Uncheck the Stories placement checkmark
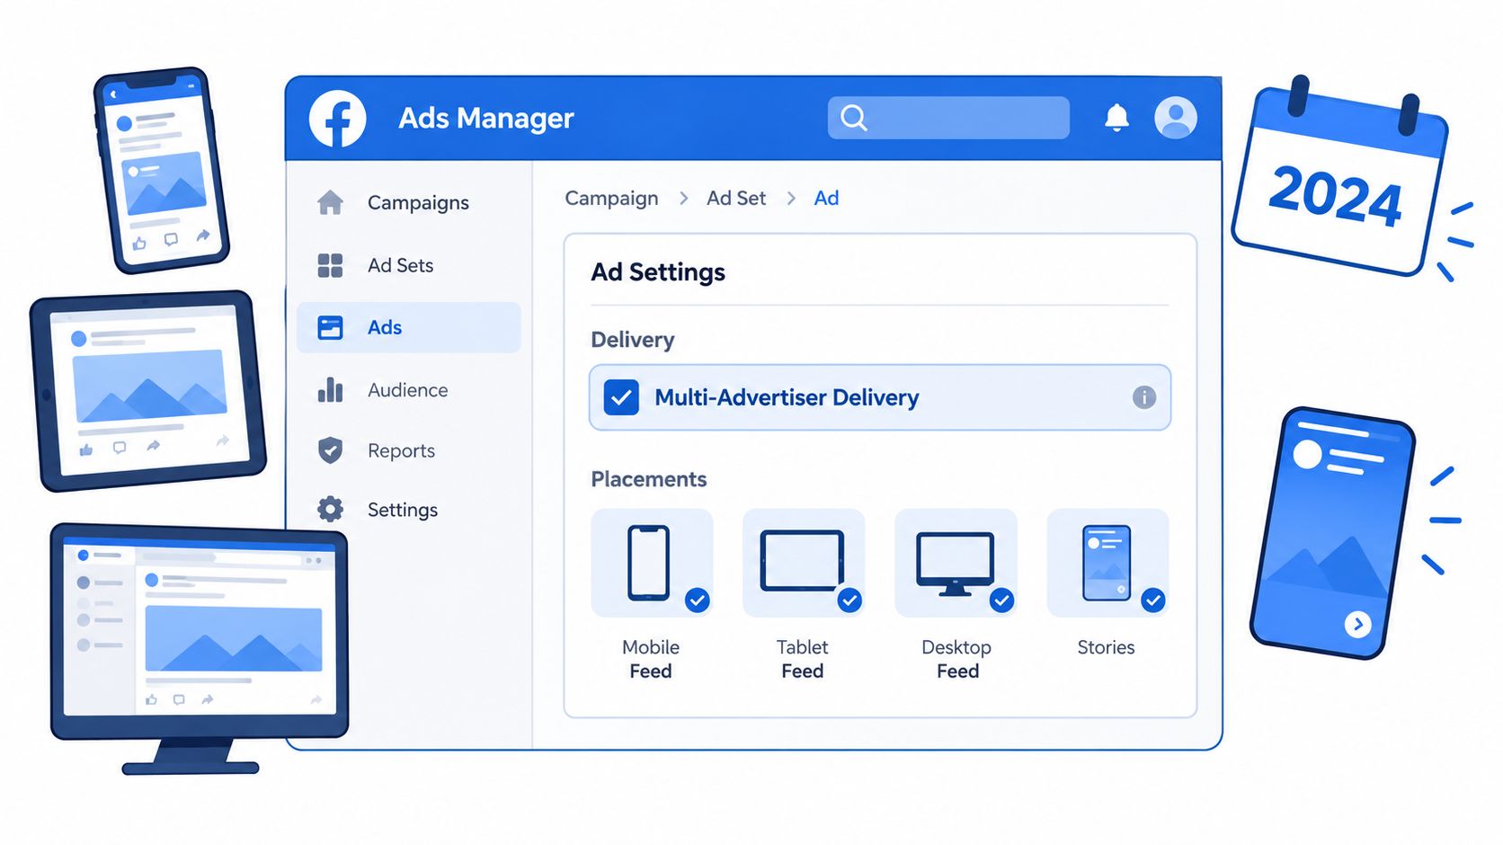Viewport: 1503px width, 845px height. coord(1153,600)
